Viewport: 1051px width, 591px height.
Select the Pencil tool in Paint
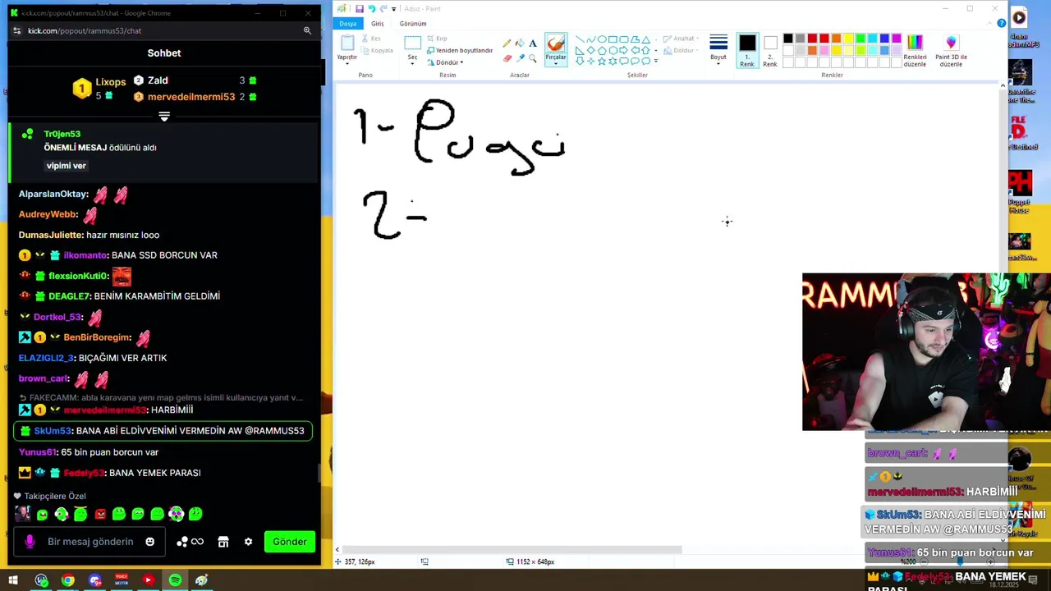point(507,44)
